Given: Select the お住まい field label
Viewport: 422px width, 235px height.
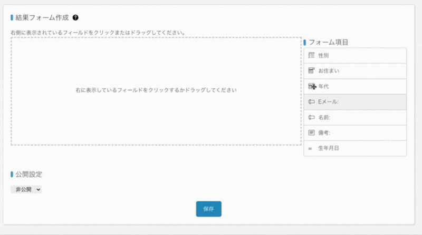Looking at the screenshot, I should point(329,71).
